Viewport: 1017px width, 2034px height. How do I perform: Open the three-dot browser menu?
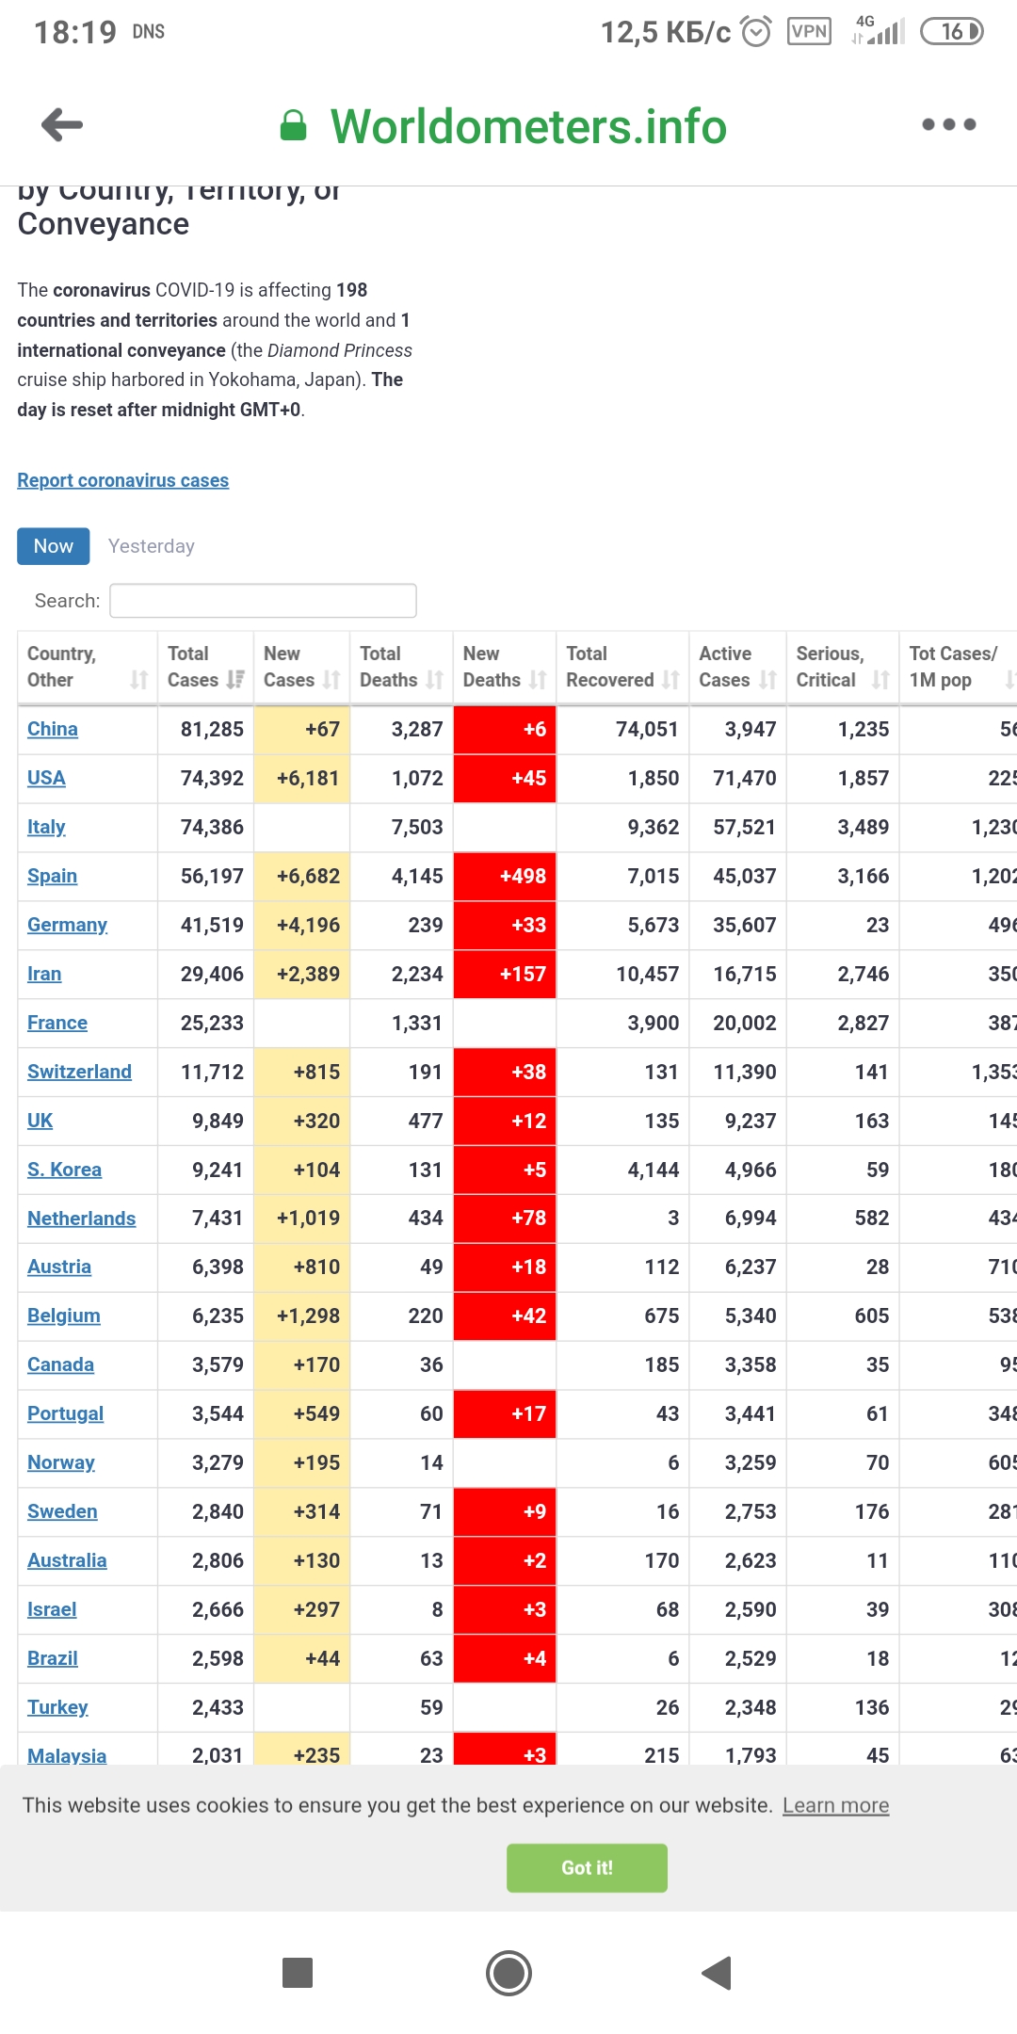tap(948, 124)
